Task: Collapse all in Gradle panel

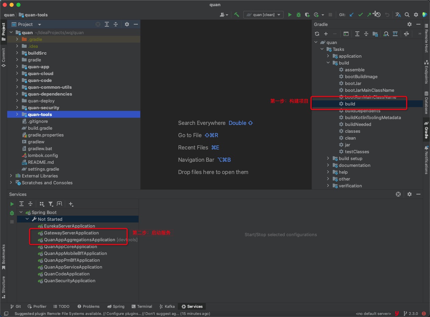Action: pos(366,34)
